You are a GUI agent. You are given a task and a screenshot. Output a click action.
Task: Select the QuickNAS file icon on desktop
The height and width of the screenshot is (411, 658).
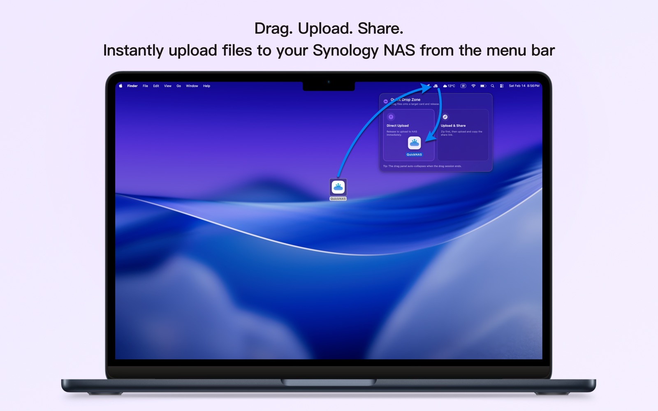[x=338, y=187]
